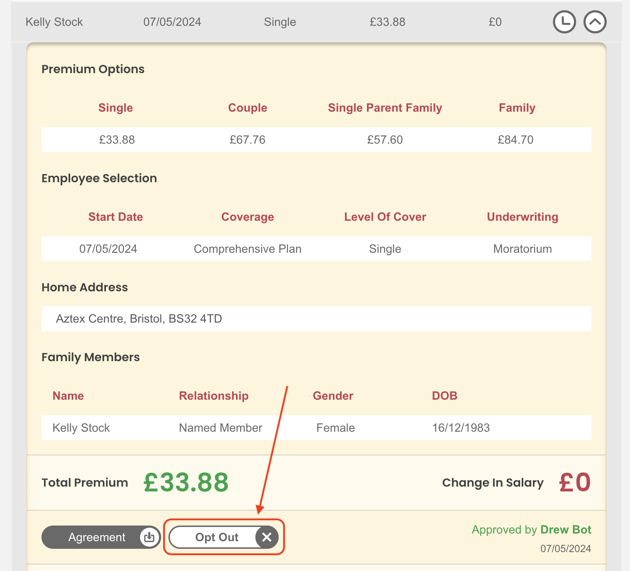The height and width of the screenshot is (571, 630).
Task: Click the £67.76 Couple premium value
Action: click(x=247, y=140)
